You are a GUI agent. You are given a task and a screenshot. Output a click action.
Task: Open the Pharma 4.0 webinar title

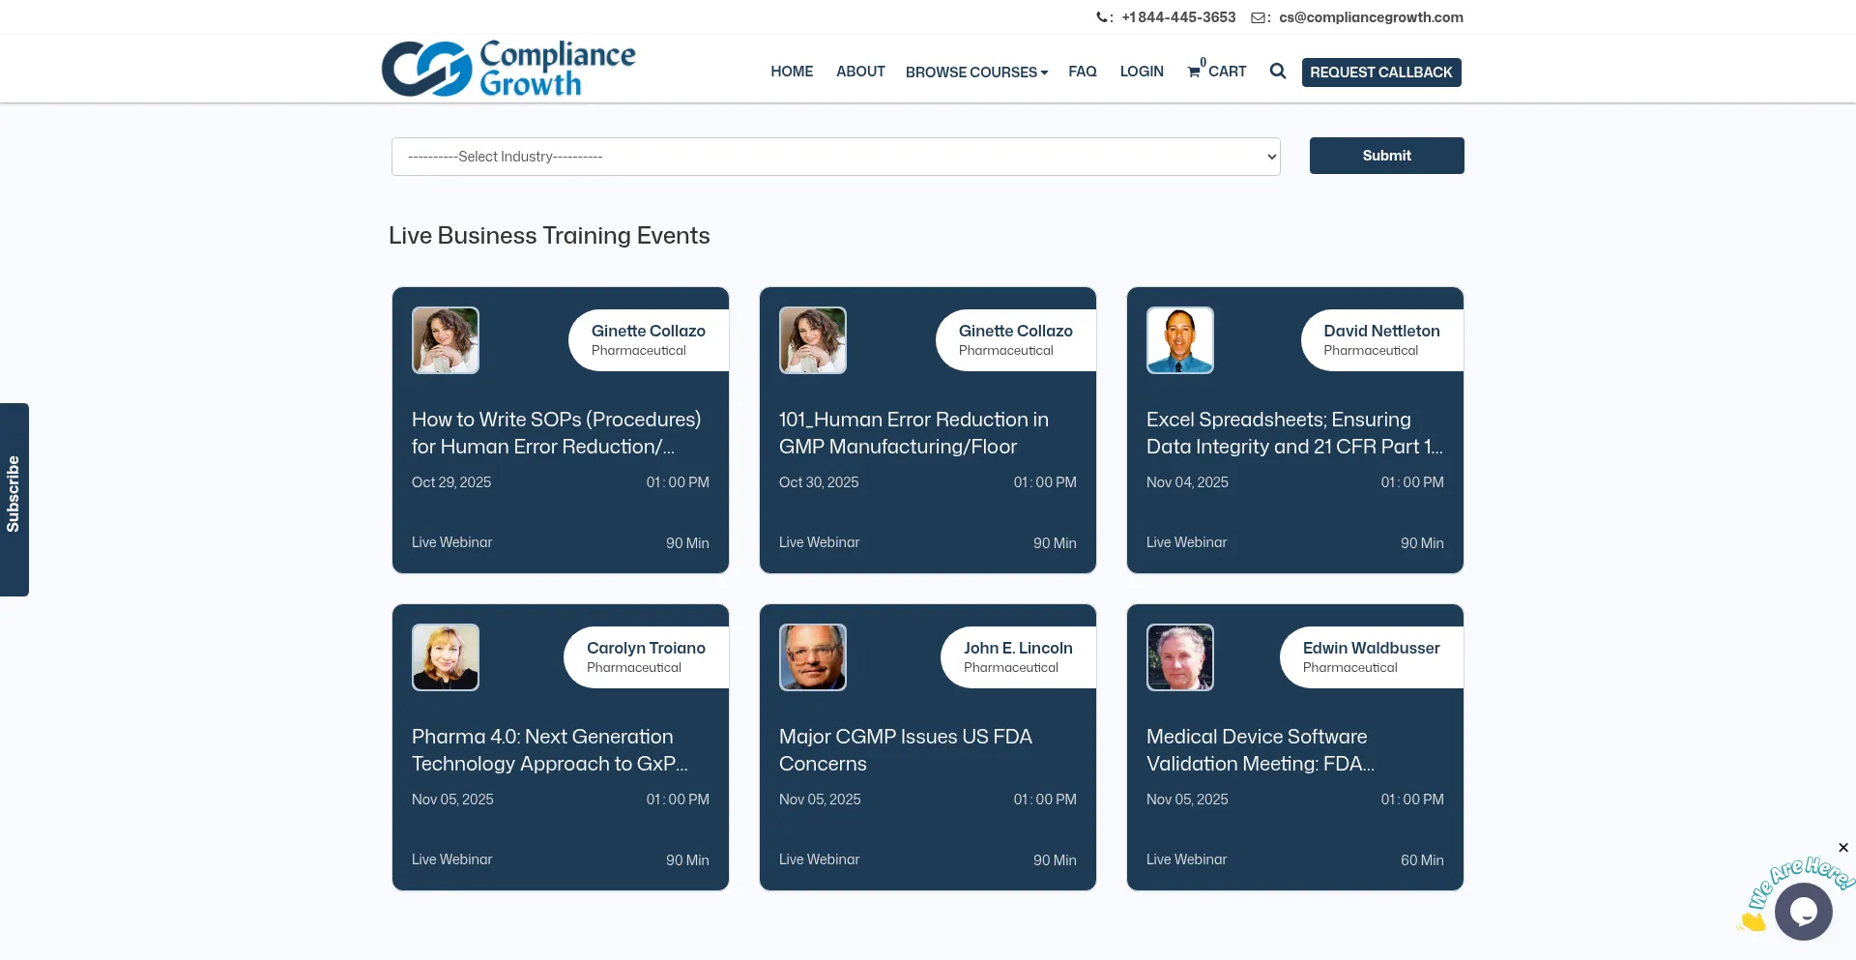point(549,750)
